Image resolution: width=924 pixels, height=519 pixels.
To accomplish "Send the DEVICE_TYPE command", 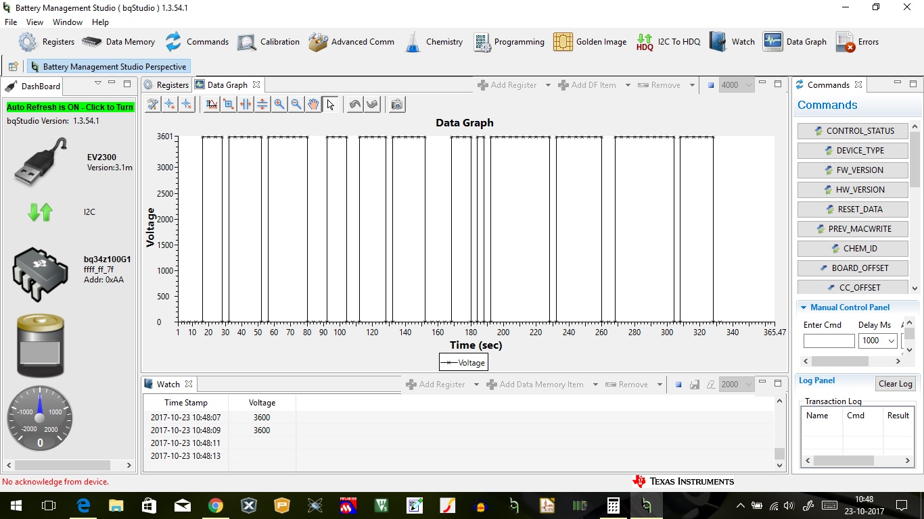I will (x=854, y=151).
